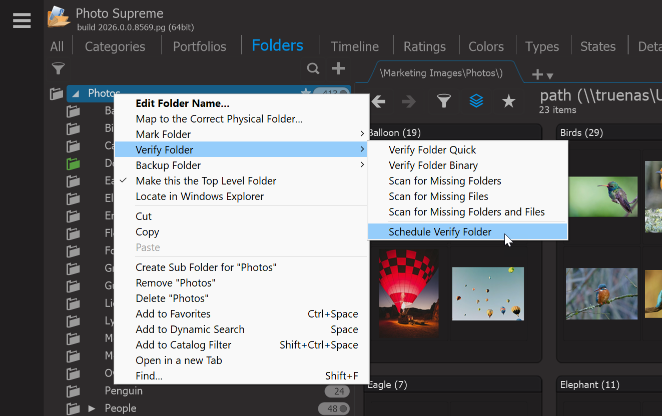
Task: Click the green folder icon in tree
Action: coord(74,163)
